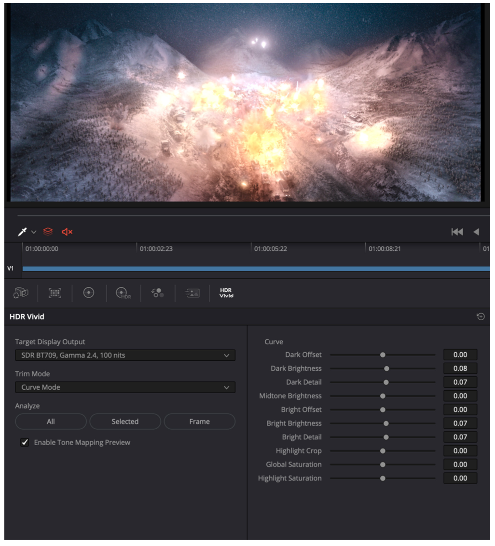Click the Dark Detail value field
Screen dimensions: 495x546
pos(460,382)
